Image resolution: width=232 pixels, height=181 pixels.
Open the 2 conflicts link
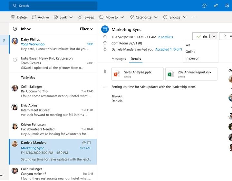coord(166,37)
